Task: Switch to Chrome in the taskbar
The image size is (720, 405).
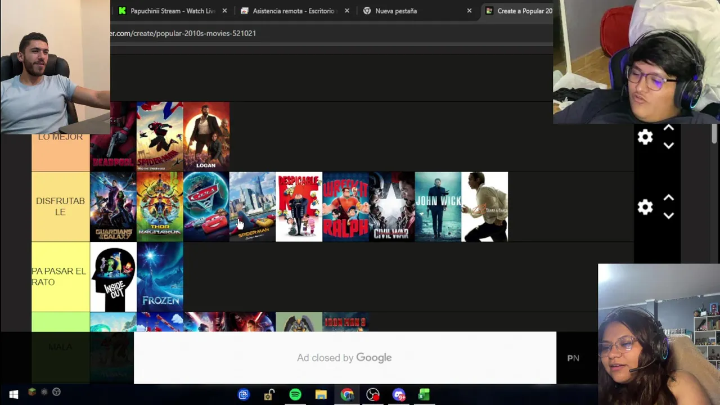Action: [x=347, y=395]
